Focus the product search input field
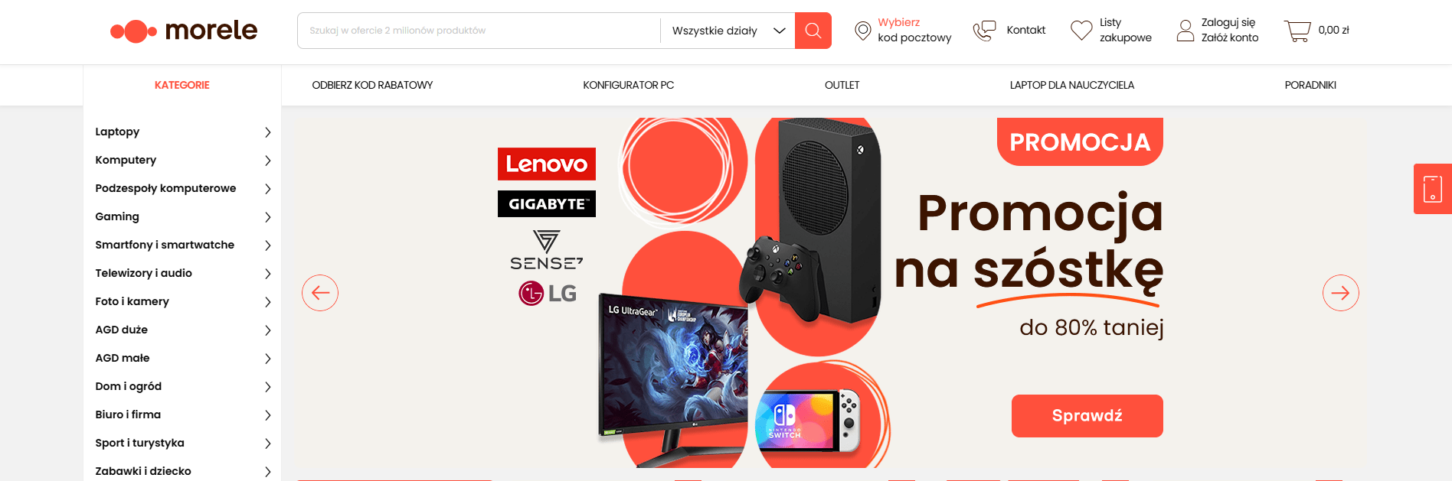Viewport: 1452px width, 481px height. [x=479, y=31]
